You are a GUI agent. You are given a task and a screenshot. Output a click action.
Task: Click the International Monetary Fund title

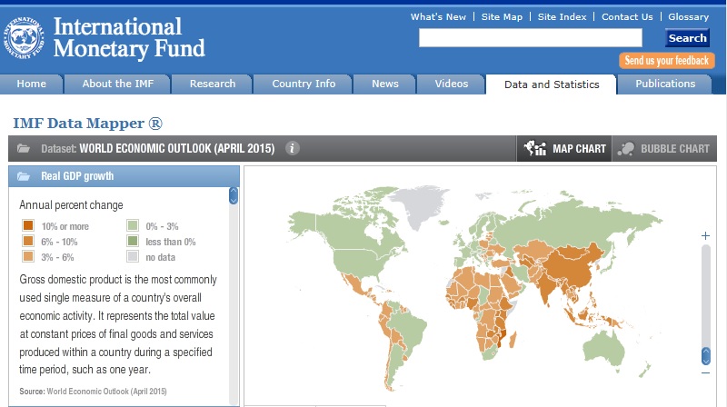(129, 37)
